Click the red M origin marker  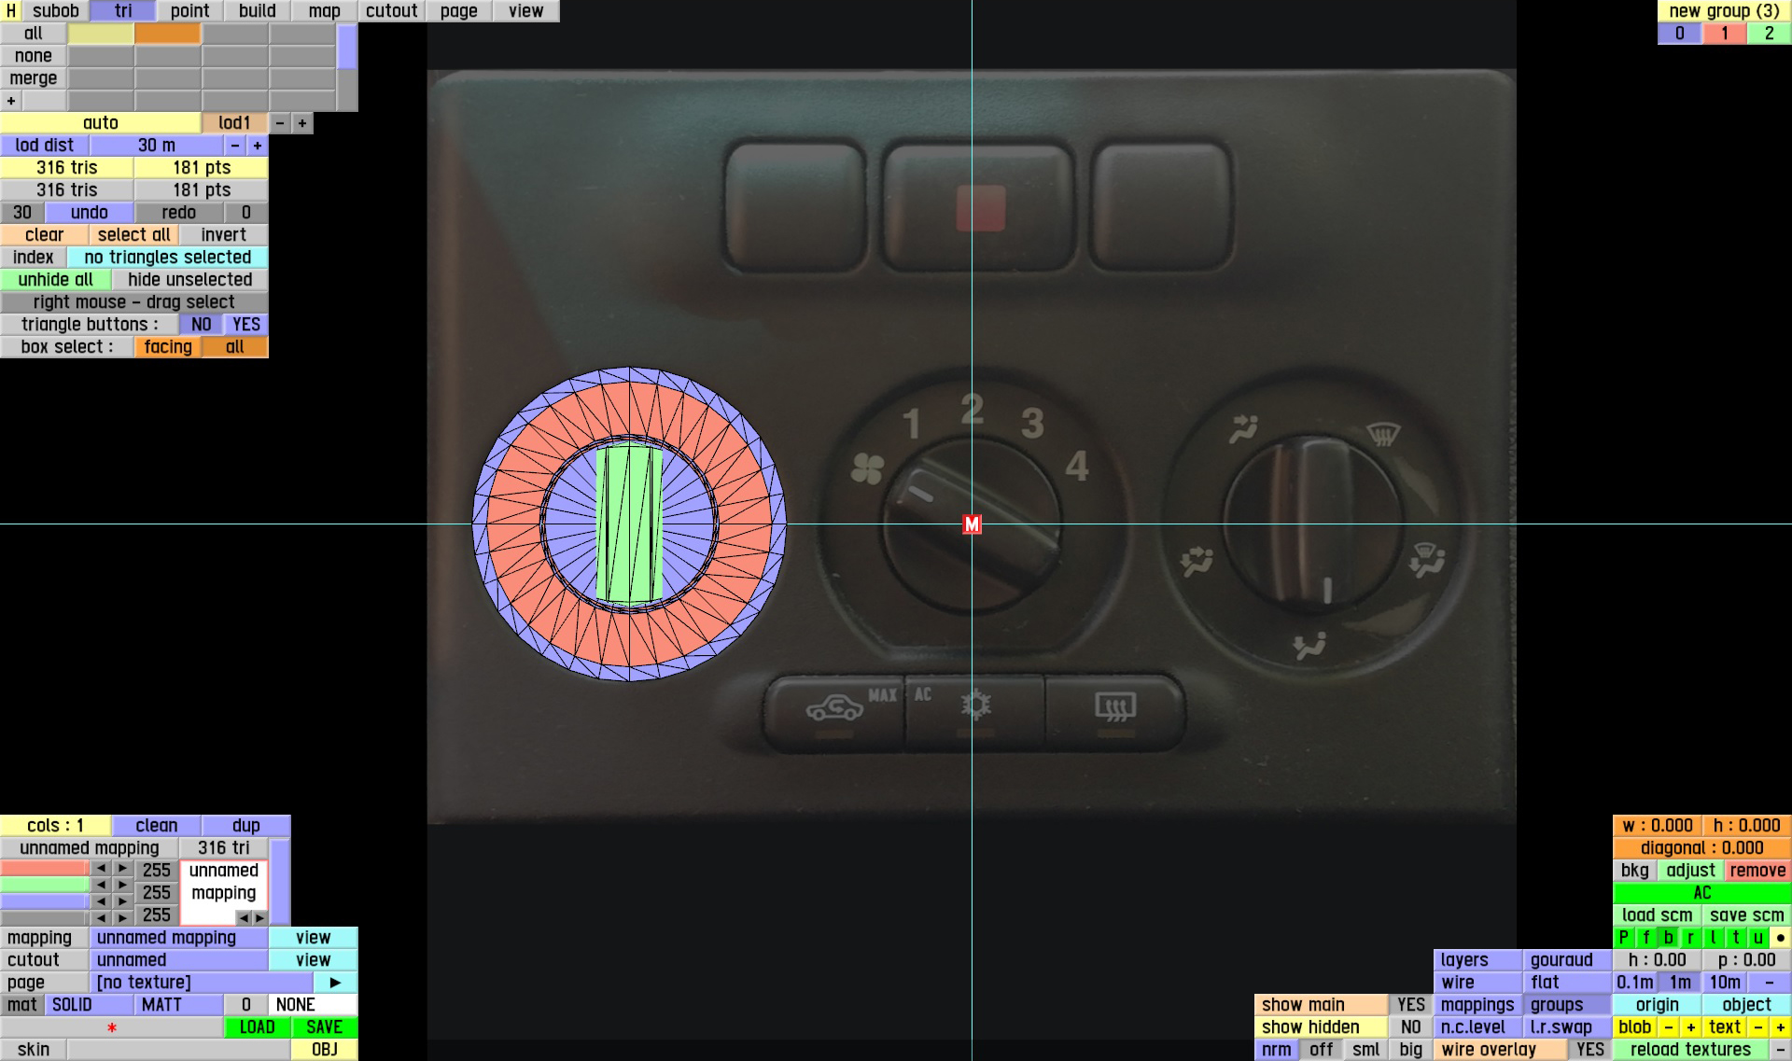tap(972, 524)
